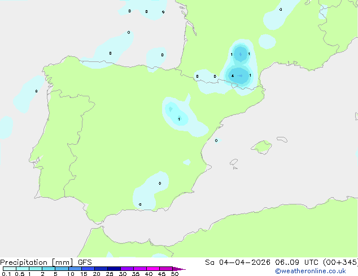Pick the 5–10 mm legend color swatch

point(62,269)
